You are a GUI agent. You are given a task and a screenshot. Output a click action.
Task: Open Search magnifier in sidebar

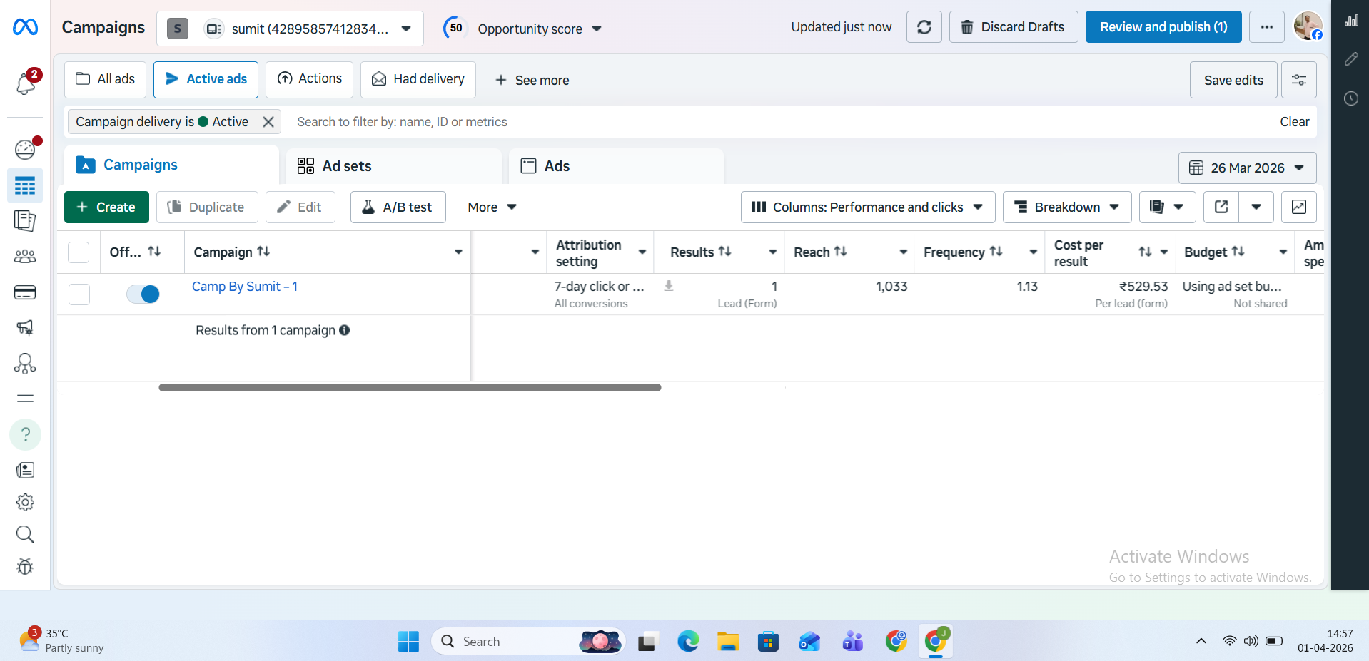point(25,535)
